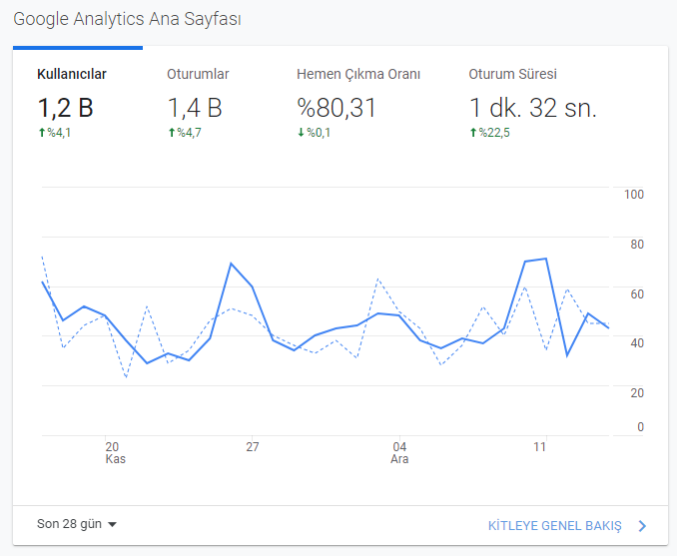This screenshot has width=677, height=556.
Task: Click the 80 y-axis label
Action: coord(637,245)
